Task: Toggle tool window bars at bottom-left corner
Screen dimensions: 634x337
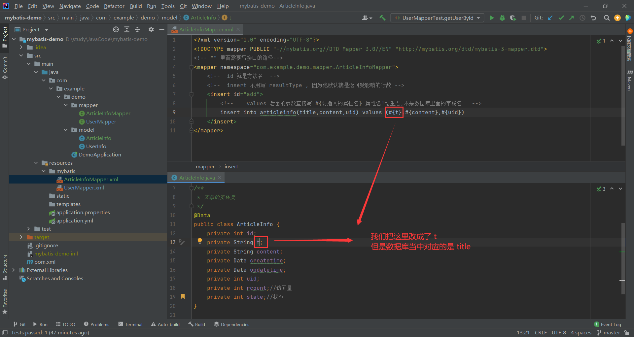Action: (x=5, y=333)
